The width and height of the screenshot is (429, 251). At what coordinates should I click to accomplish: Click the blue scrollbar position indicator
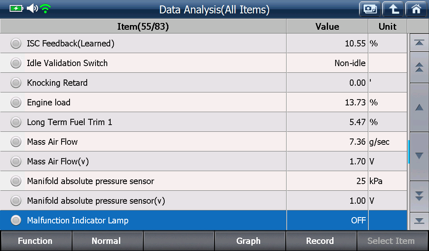[409, 152]
